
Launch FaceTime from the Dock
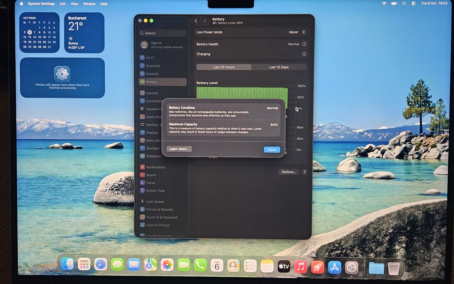point(183,265)
